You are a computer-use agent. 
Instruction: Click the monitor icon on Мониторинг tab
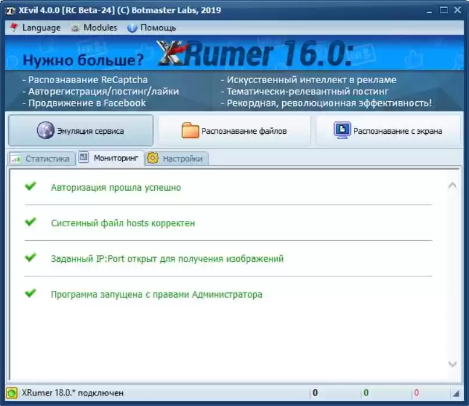pyautogui.click(x=83, y=157)
